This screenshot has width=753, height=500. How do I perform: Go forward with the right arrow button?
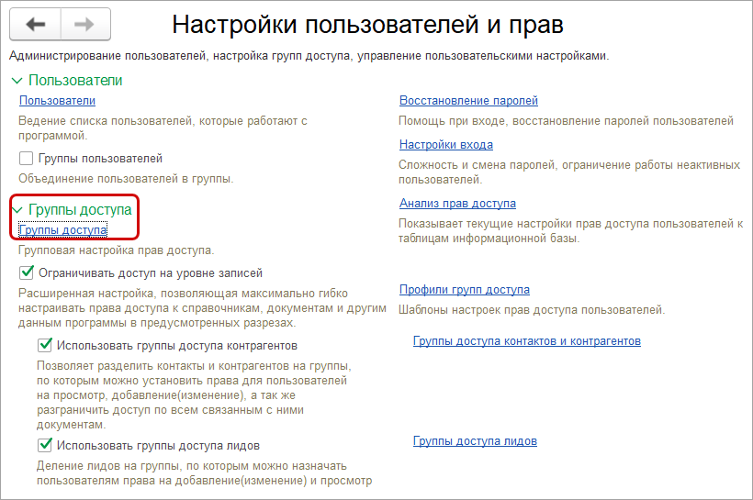pyautogui.click(x=85, y=24)
